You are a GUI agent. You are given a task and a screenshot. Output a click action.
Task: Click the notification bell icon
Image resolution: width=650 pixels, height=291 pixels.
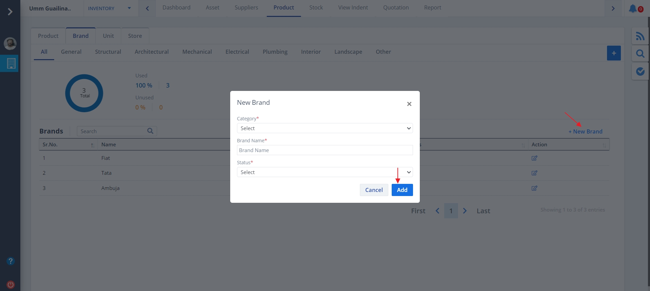[633, 8]
